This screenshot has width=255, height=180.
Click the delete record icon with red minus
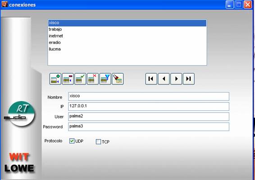pyautogui.click(x=68, y=79)
